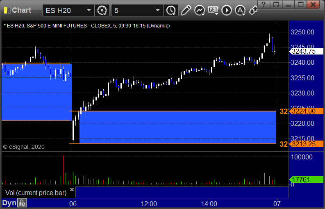Click the window pop-out options button
325x209 pixels.
pyautogui.click(x=276, y=4)
